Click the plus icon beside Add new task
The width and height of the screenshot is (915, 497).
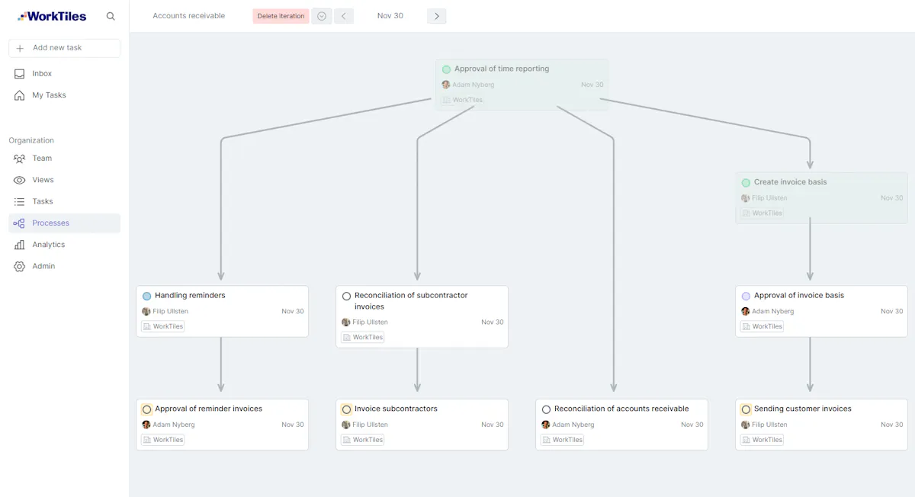(20, 48)
